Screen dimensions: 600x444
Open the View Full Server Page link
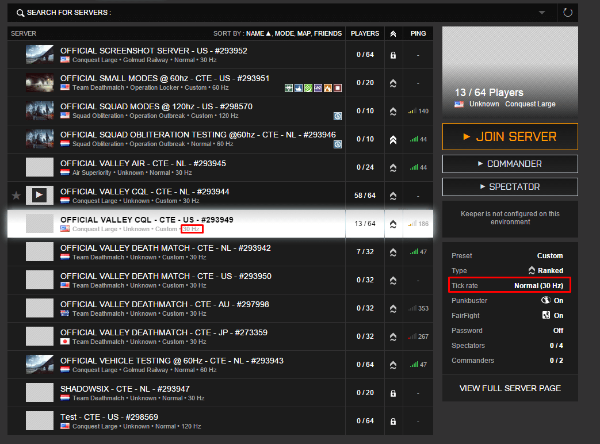click(x=510, y=388)
